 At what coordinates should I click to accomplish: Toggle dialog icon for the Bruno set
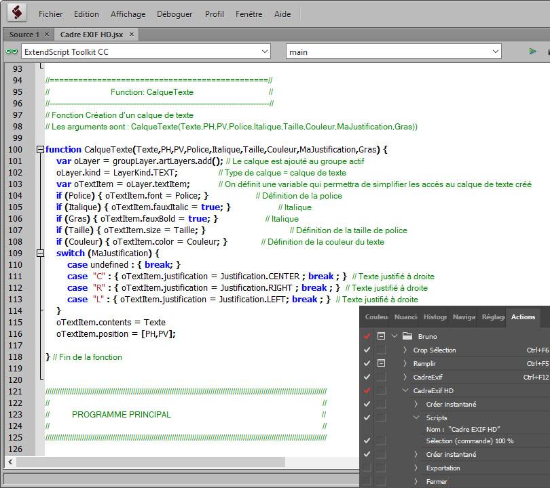[x=381, y=336]
